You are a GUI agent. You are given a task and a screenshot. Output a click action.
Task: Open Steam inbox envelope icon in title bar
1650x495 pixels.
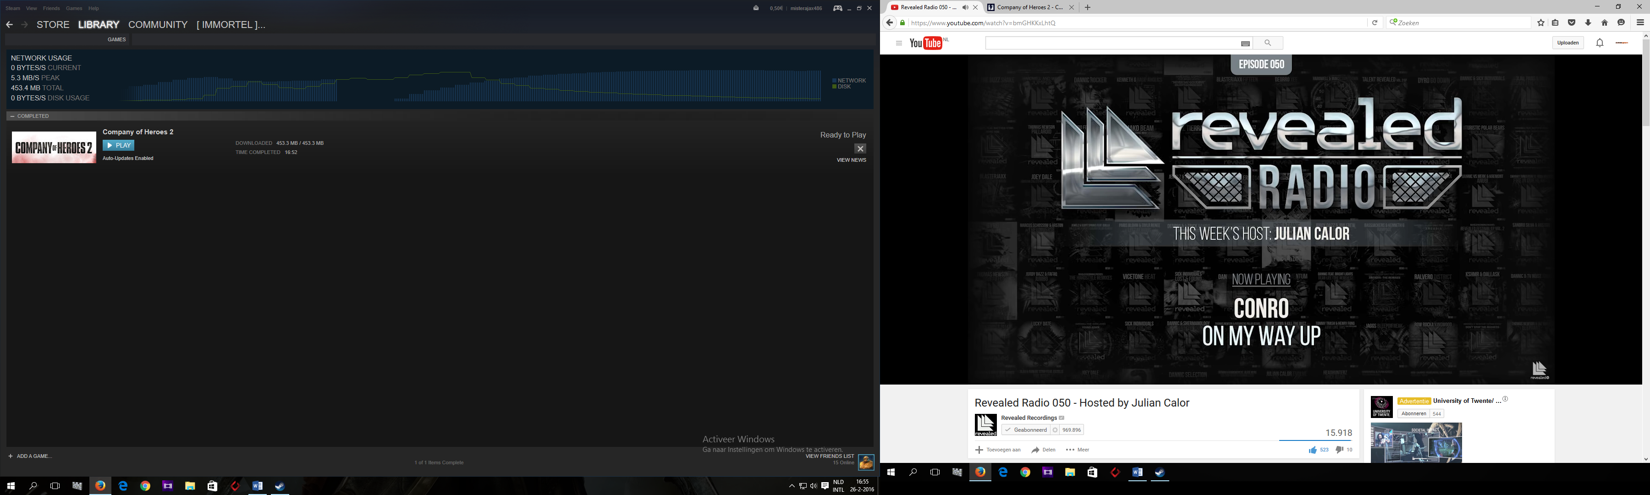[756, 8]
